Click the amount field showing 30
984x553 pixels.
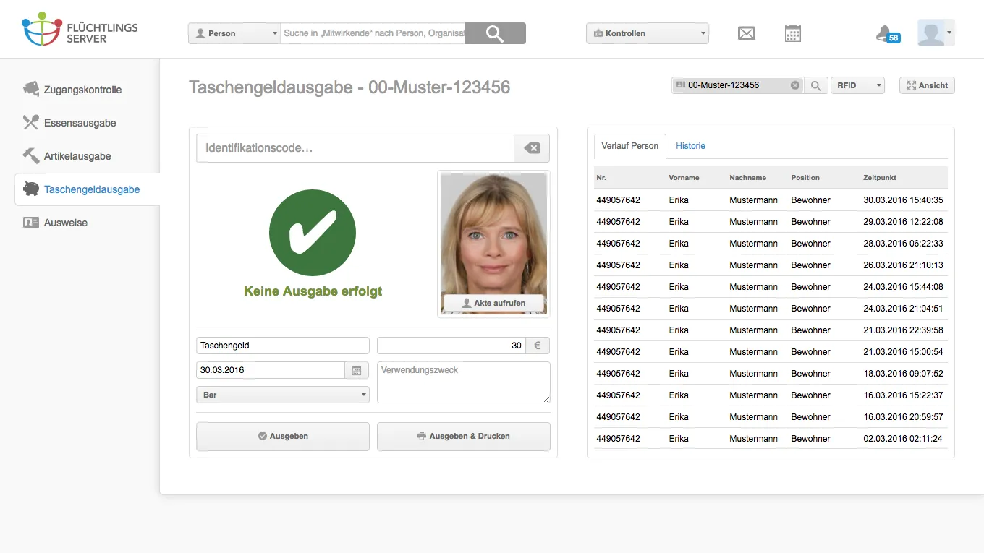click(x=451, y=346)
